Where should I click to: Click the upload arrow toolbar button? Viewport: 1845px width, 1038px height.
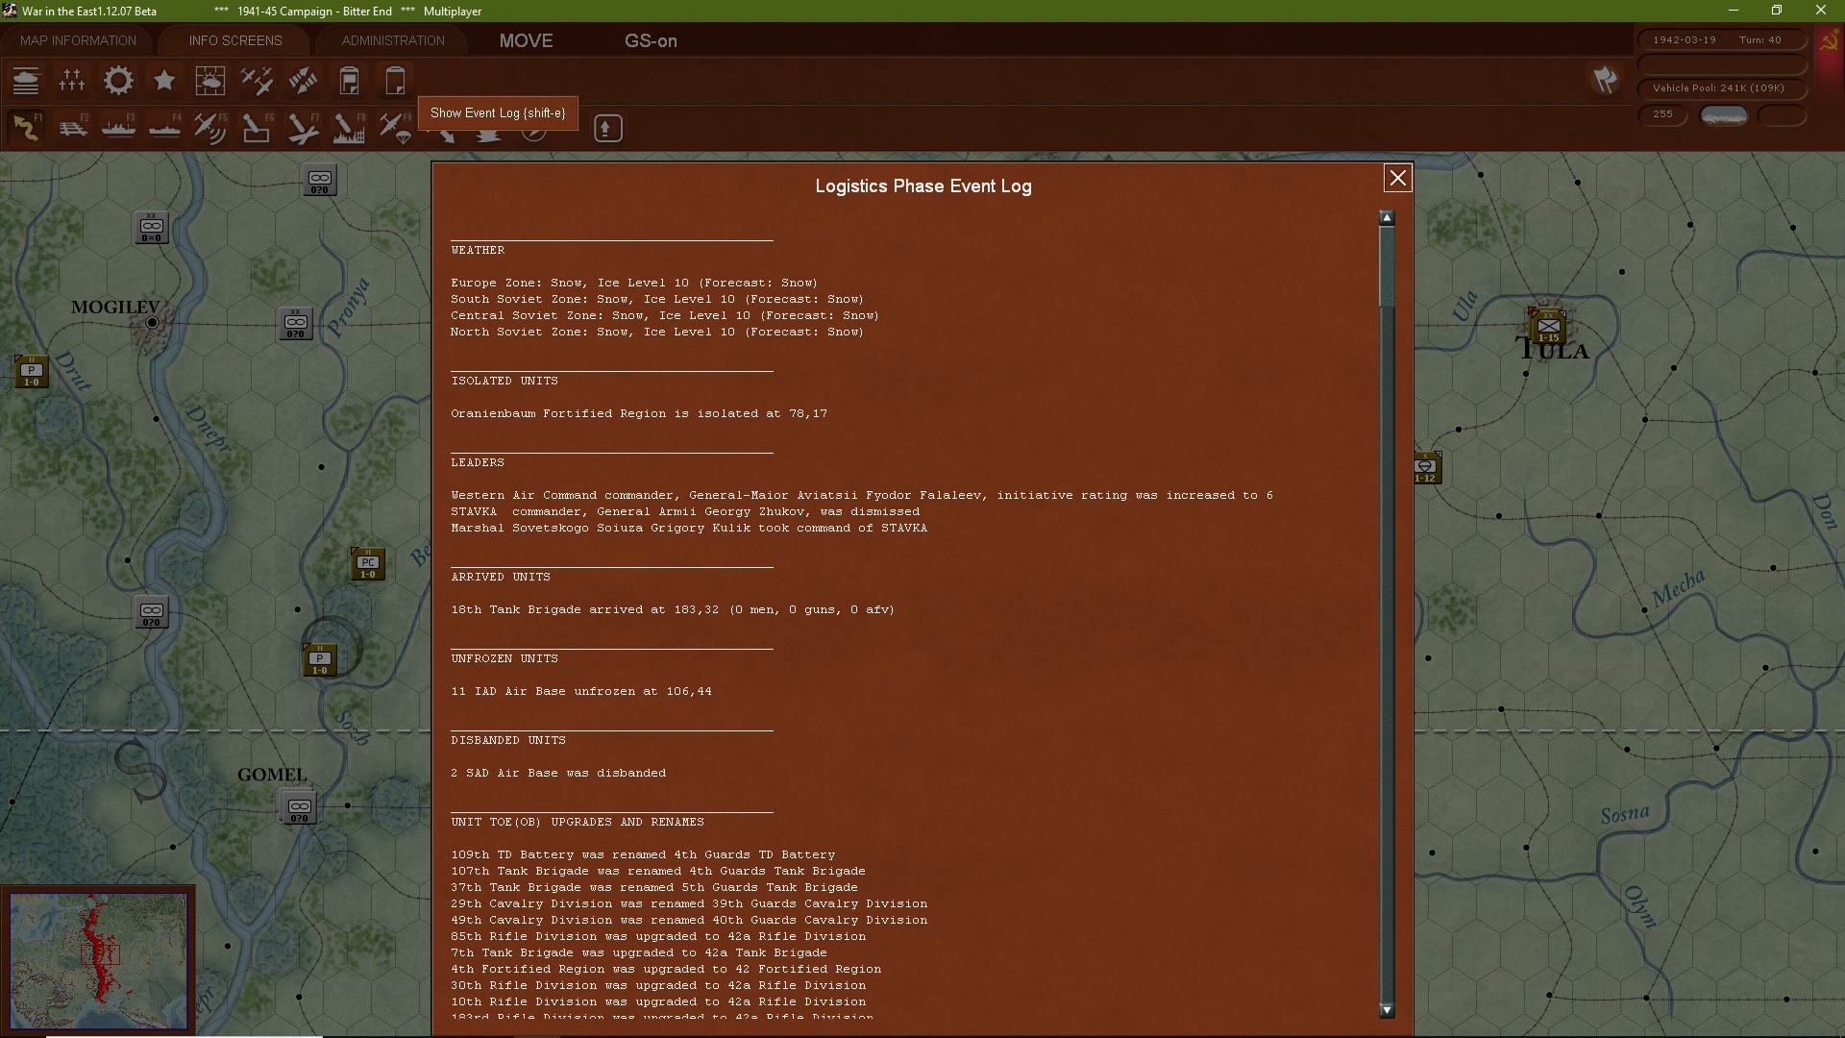pyautogui.click(x=607, y=128)
